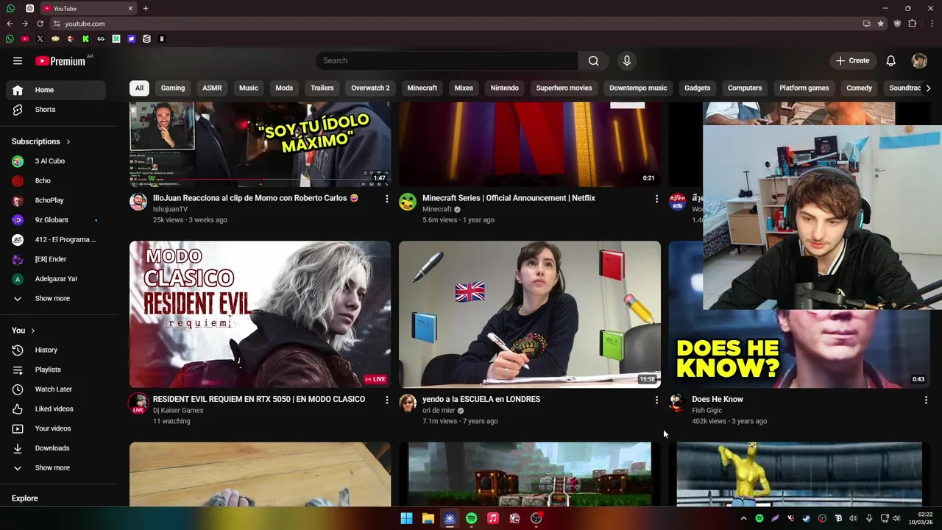This screenshot has width=942, height=530.
Task: Open the Kick bookmark icon
Action: [x=85, y=39]
